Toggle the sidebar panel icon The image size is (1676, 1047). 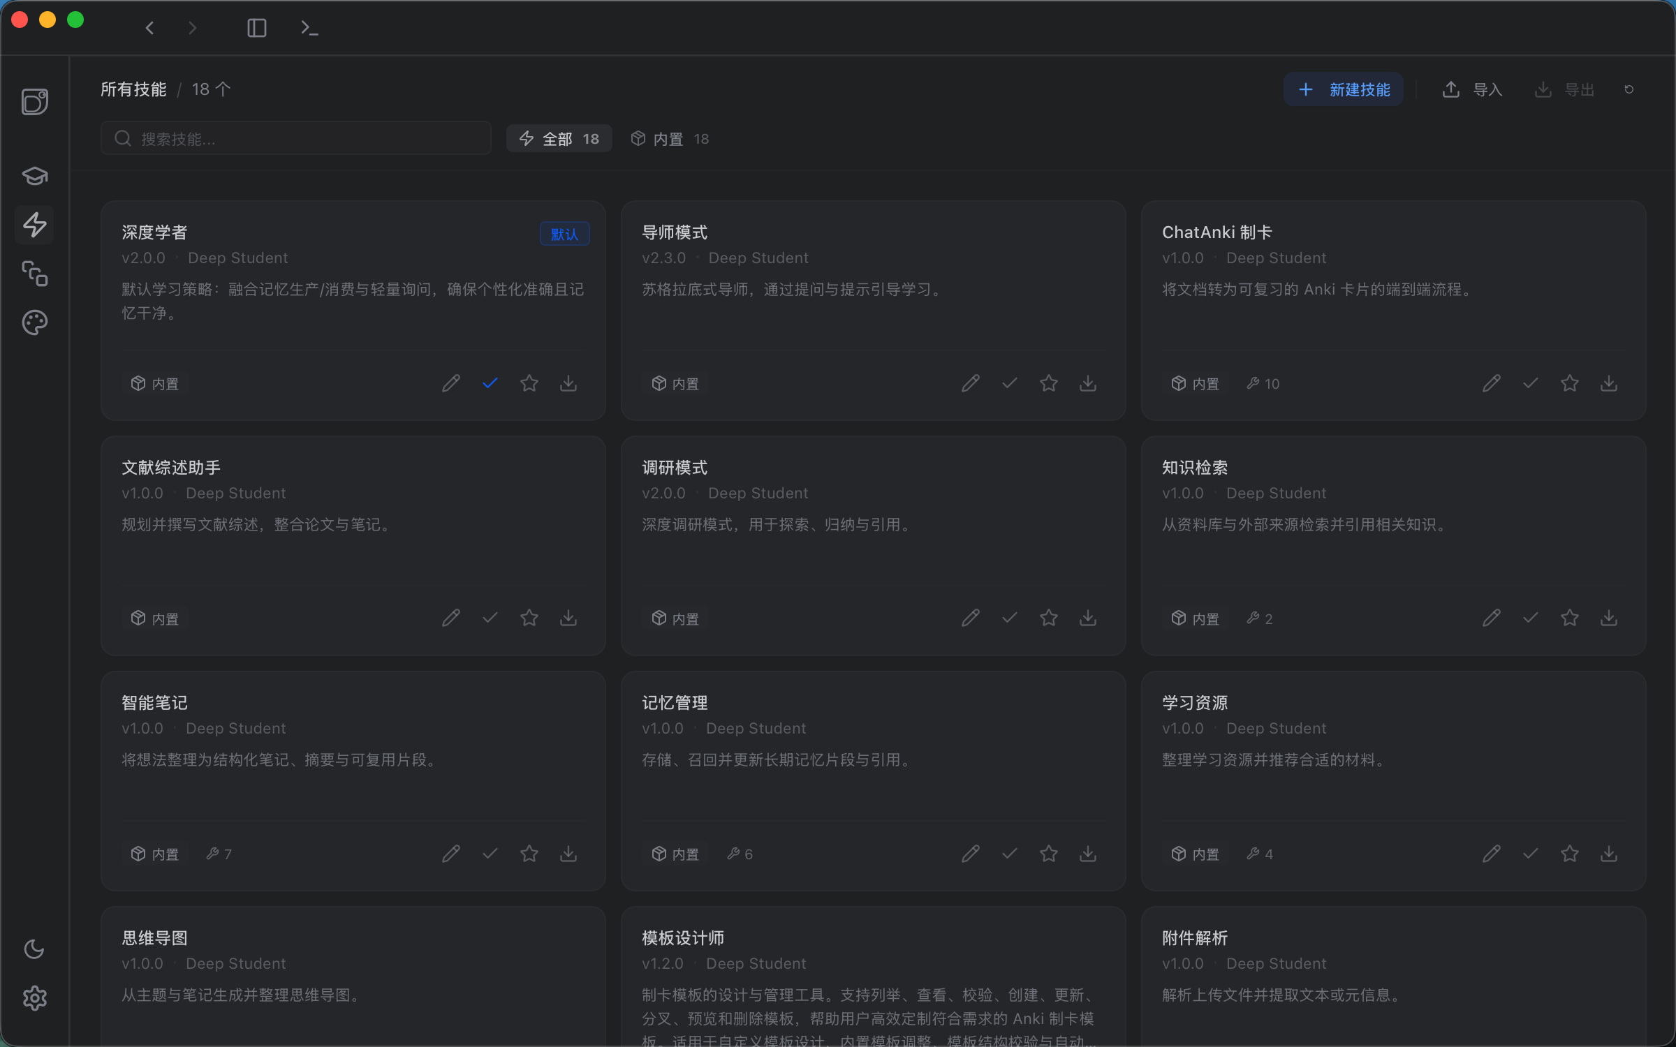pyautogui.click(x=257, y=28)
